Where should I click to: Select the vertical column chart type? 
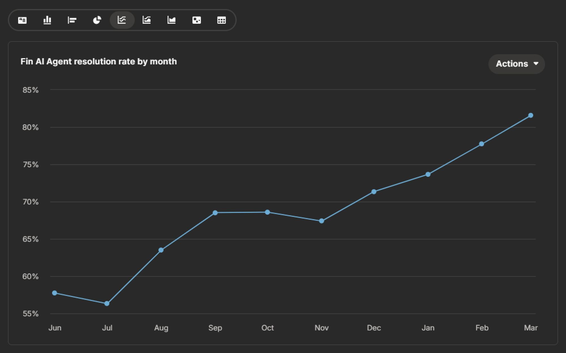(47, 20)
